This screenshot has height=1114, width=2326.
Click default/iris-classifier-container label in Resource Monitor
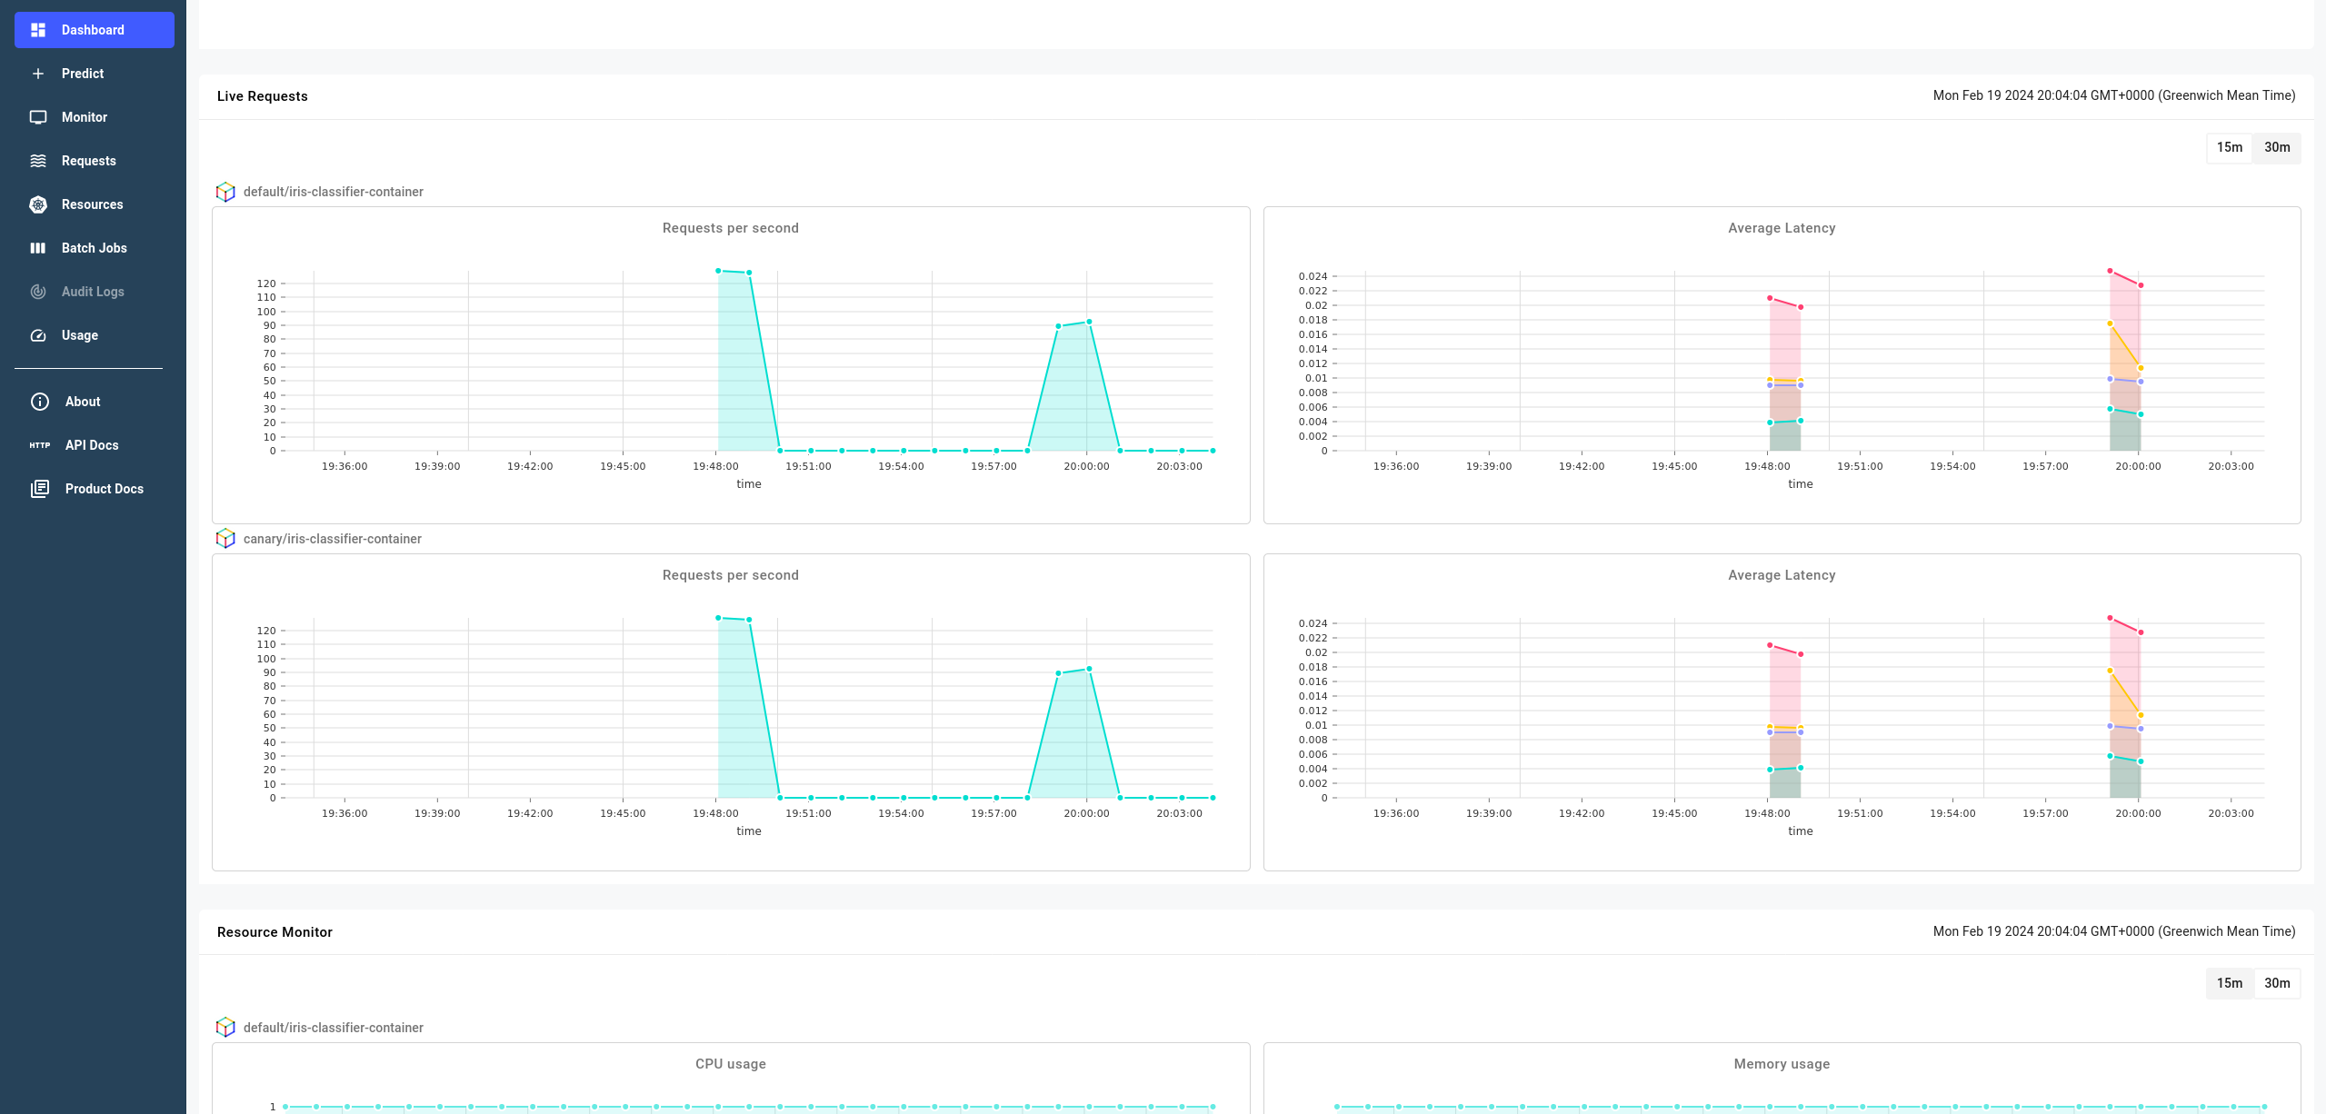point(333,1028)
